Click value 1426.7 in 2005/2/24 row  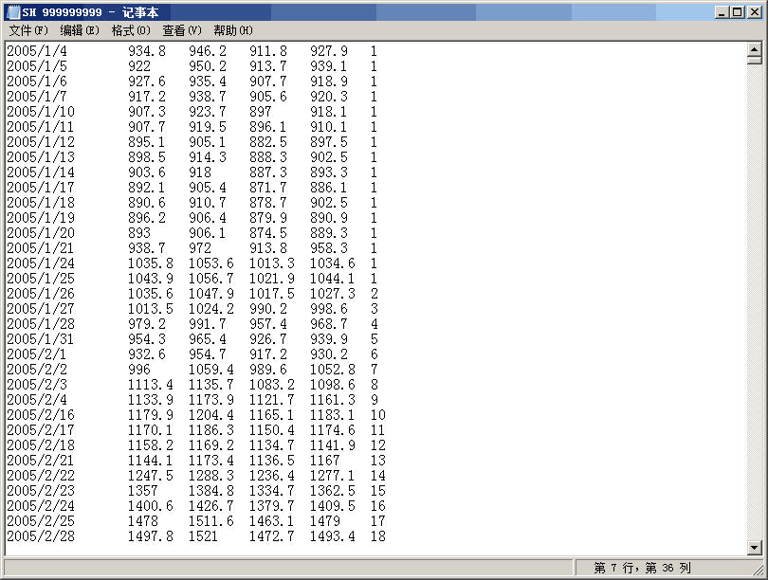coord(211,506)
